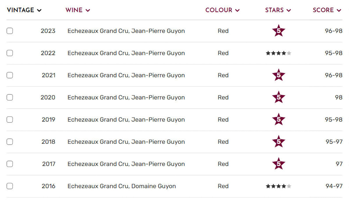Image resolution: width=349 pixels, height=203 pixels.
Task: Tick the checkbox for the 2023 vintage
Action: [10, 31]
